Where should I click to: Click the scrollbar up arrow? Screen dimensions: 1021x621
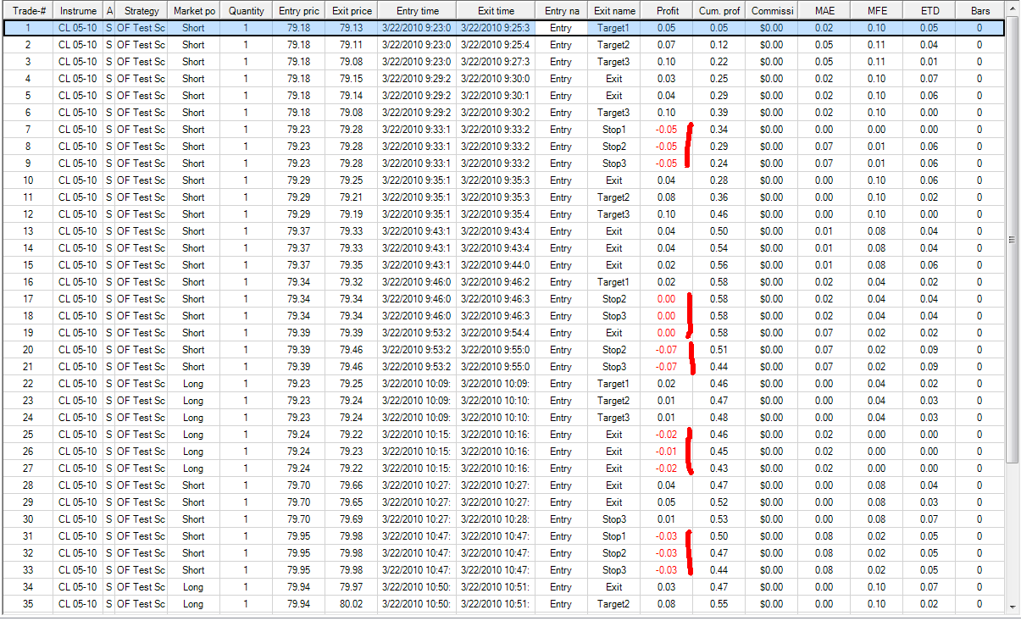click(x=1013, y=9)
